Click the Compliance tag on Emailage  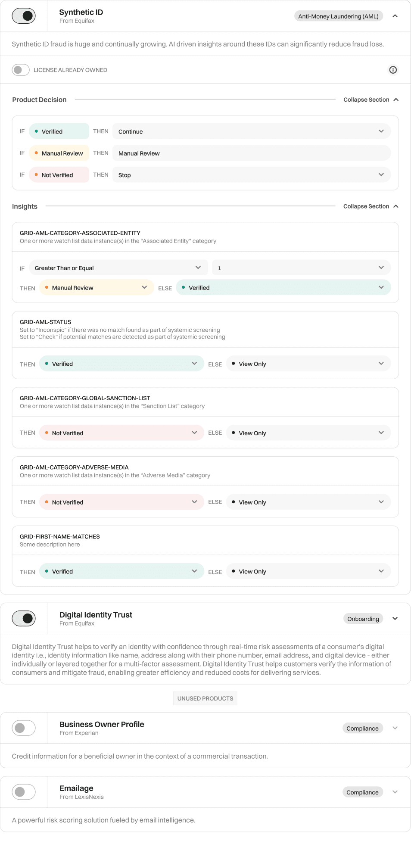click(363, 792)
